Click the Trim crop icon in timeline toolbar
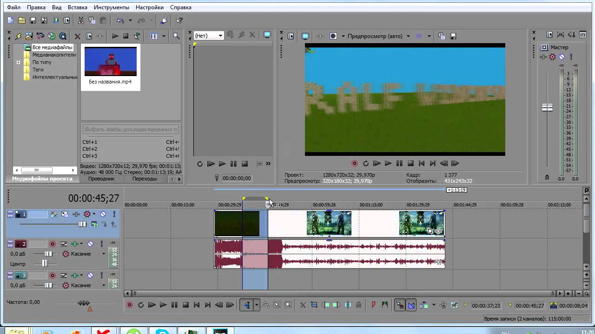 [314, 305]
